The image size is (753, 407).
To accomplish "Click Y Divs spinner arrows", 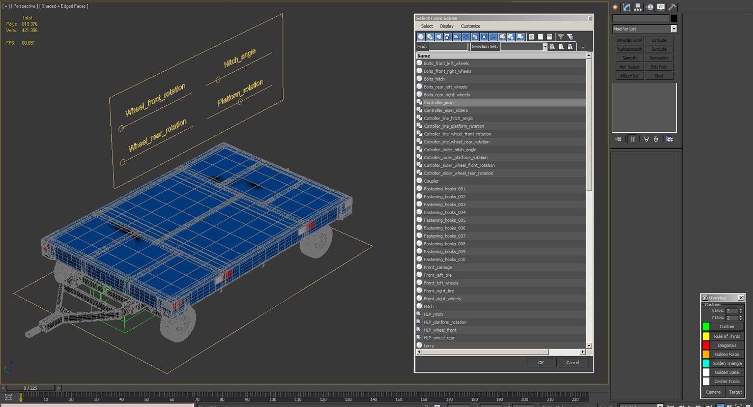I will pos(741,318).
